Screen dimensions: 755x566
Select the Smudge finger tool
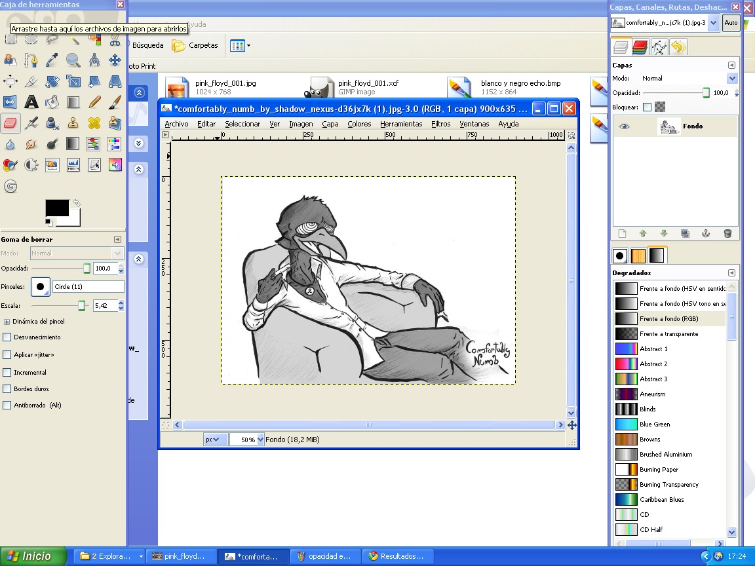point(31,144)
